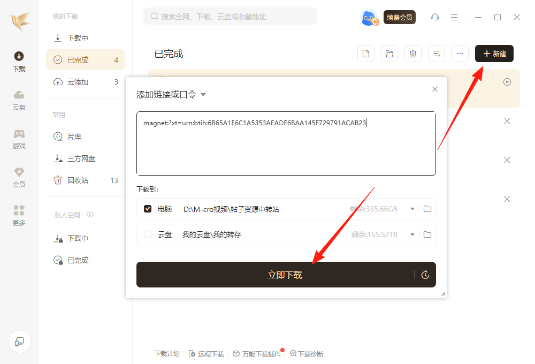535x364 pixels.
Task: Open 云盘 cloud drive in left sidebar
Action: point(19,100)
